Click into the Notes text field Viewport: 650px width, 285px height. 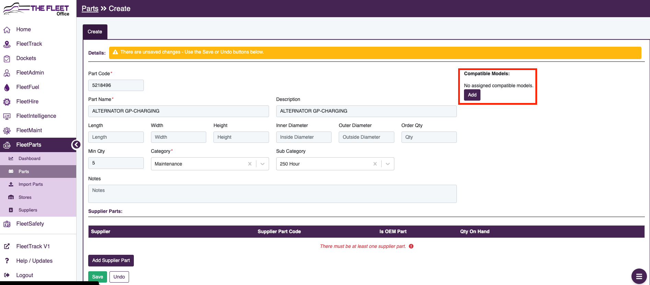(x=272, y=194)
